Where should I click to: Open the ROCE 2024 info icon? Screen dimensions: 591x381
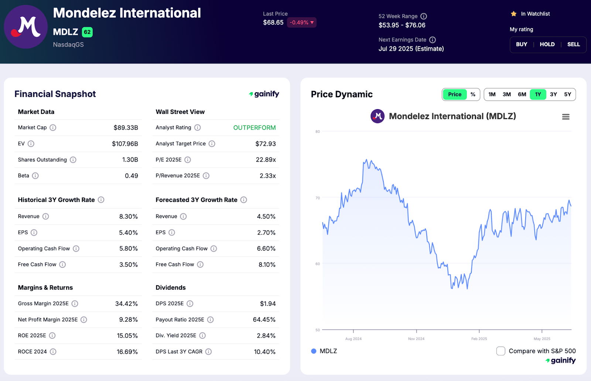coord(53,352)
